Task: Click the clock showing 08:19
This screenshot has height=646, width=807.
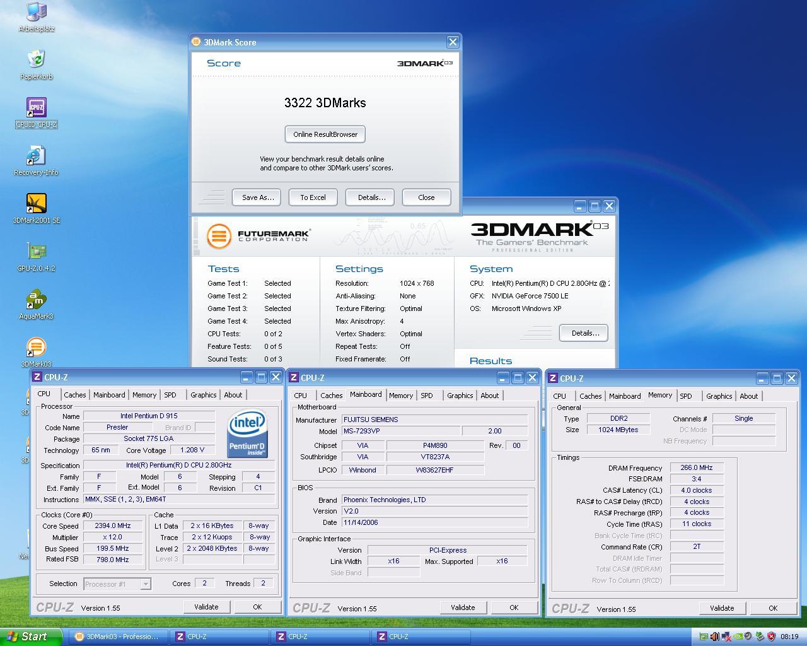Action: click(x=789, y=637)
